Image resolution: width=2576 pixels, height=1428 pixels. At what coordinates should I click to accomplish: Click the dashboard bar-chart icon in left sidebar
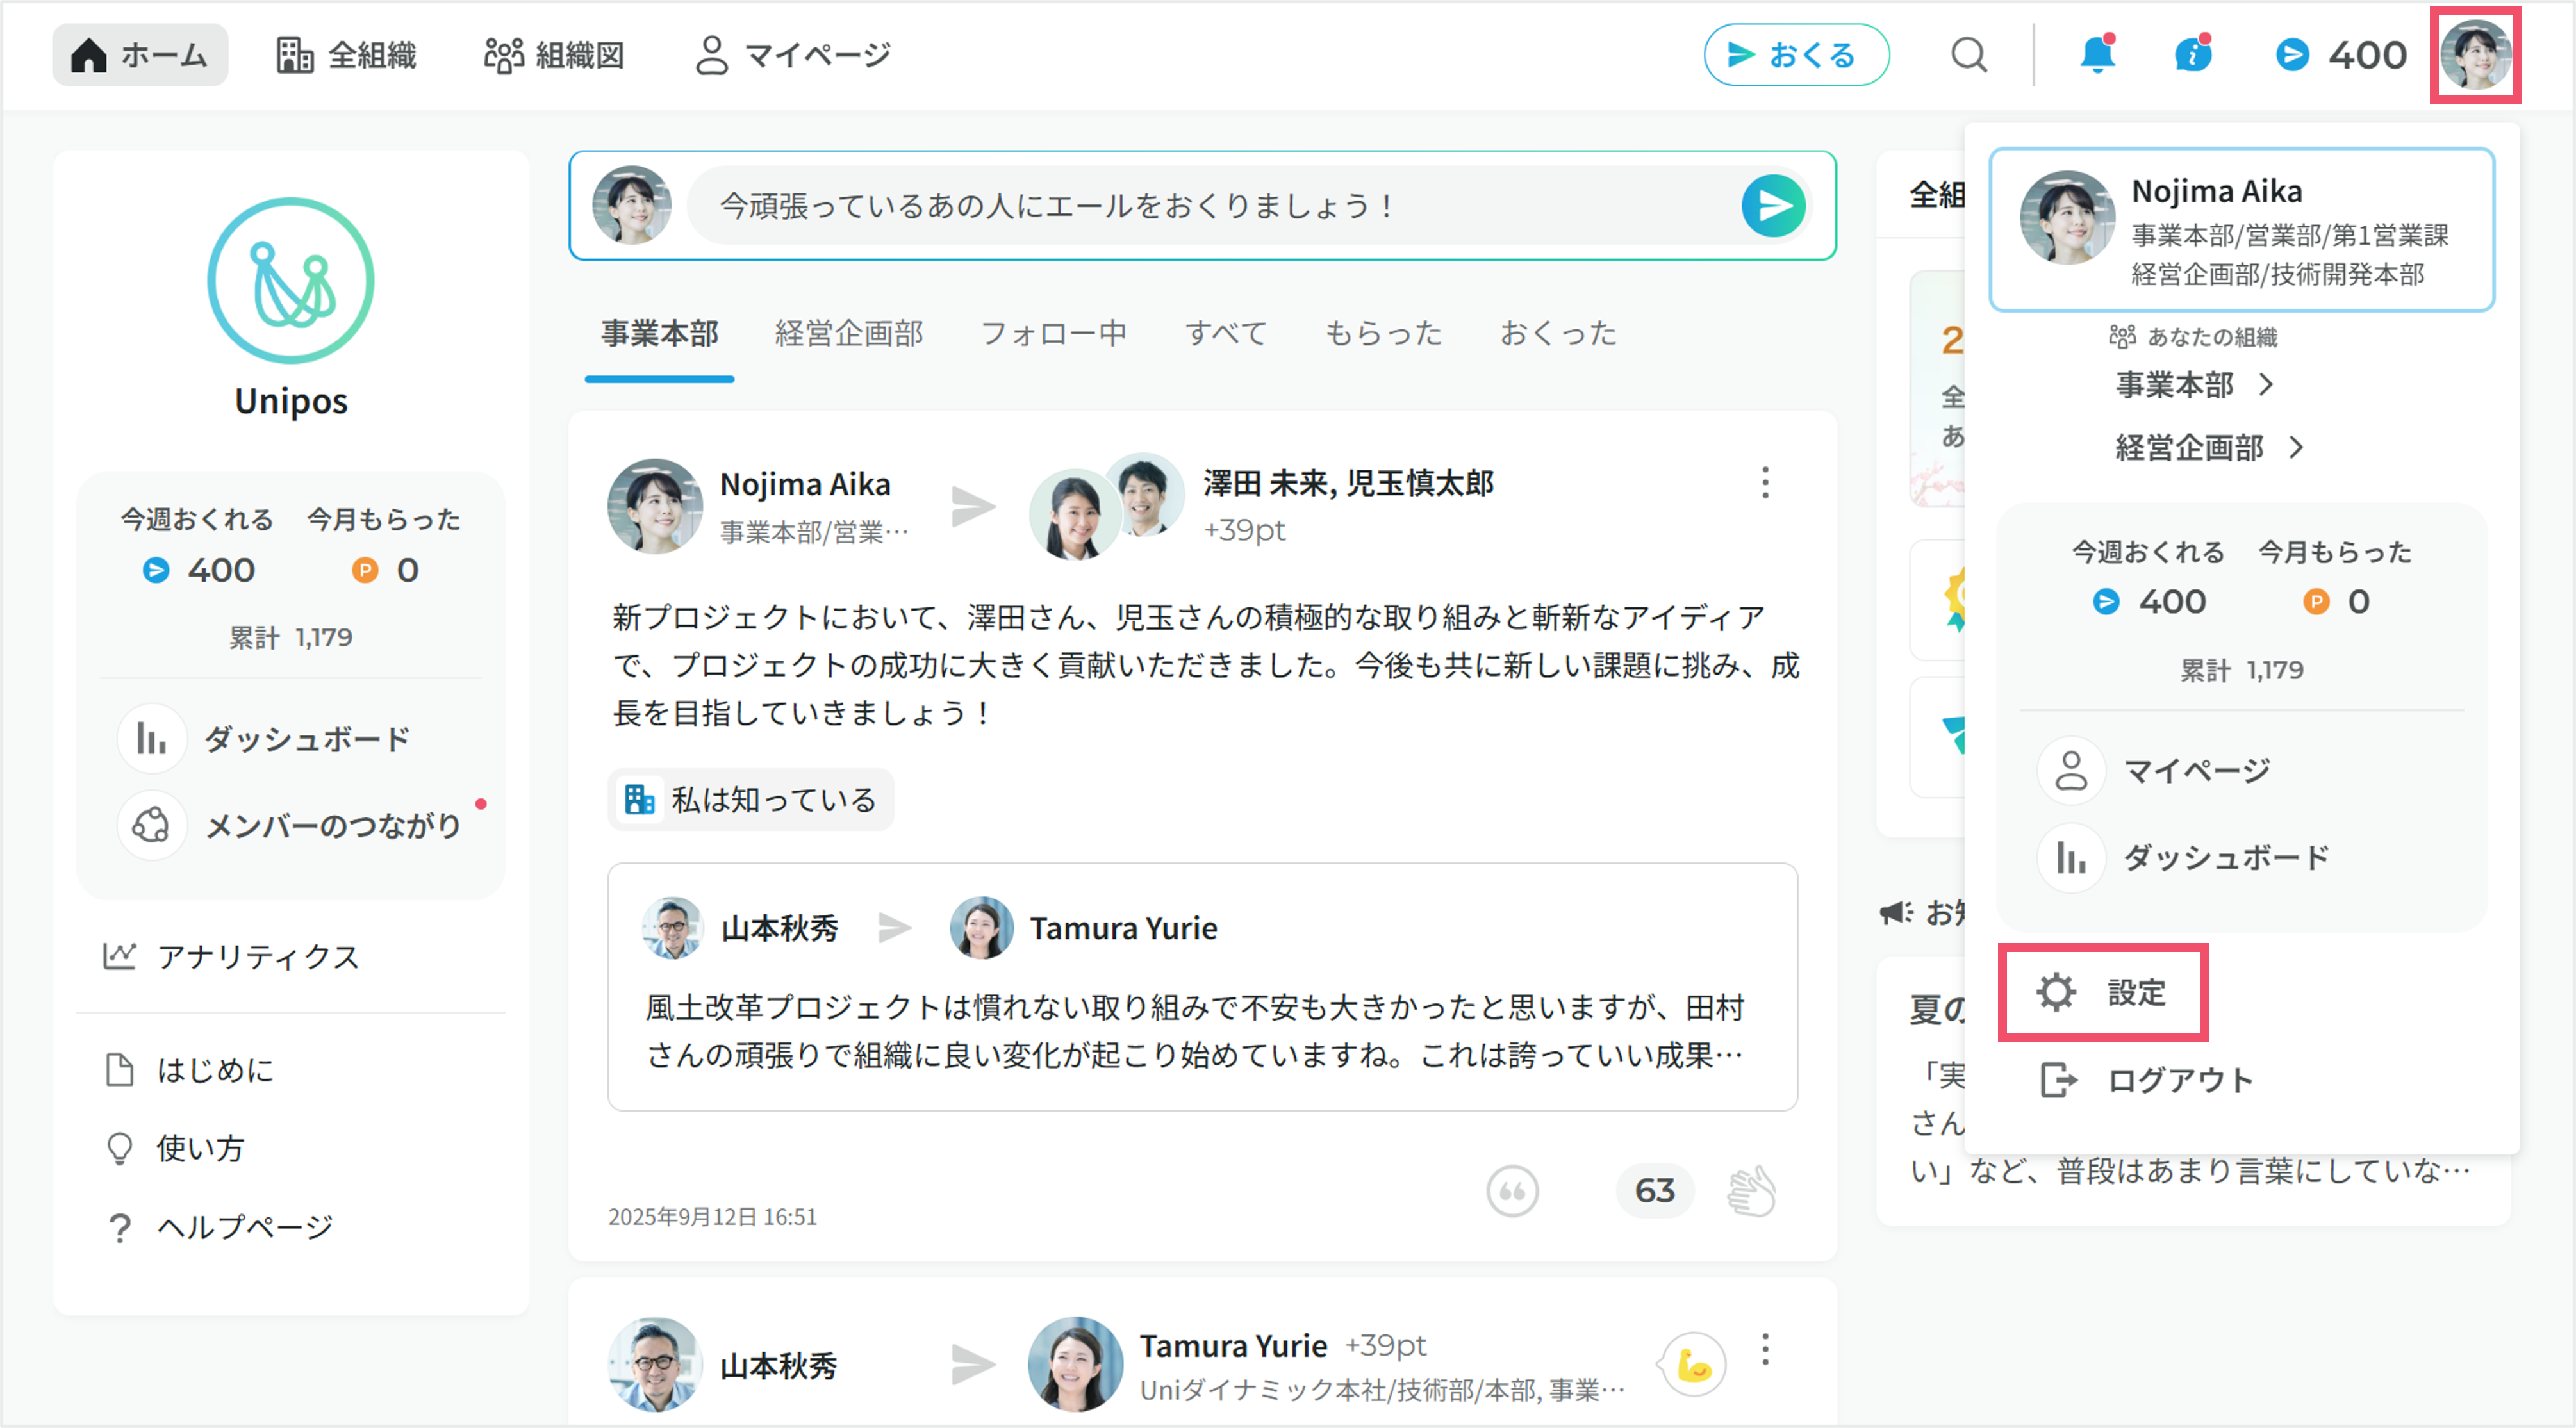pos(152,739)
